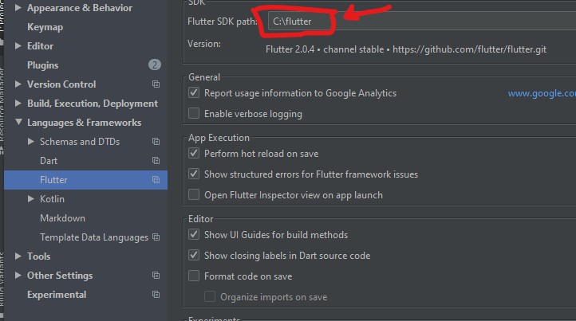Enable Open Flutter Inspector view on app launch

(x=194, y=195)
